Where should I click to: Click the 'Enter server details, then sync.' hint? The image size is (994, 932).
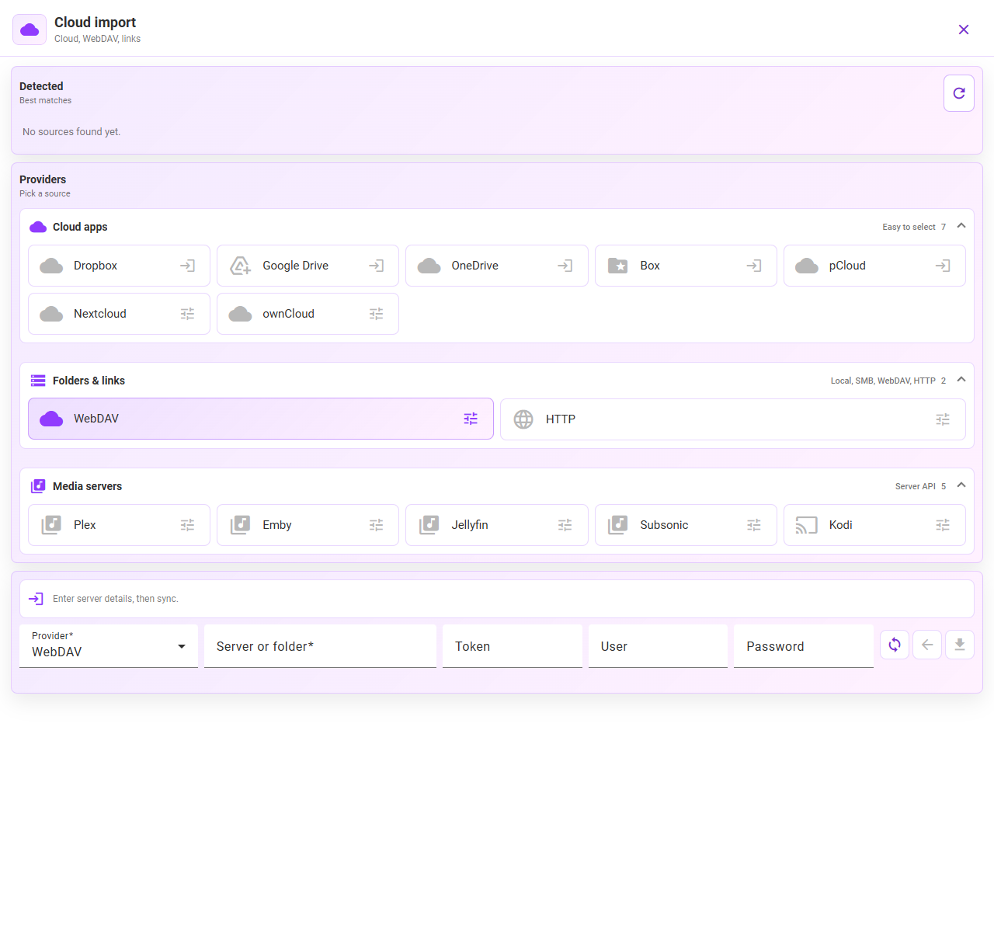[x=116, y=599]
